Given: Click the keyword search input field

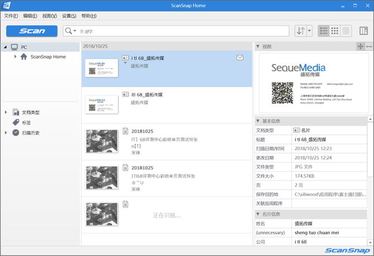Looking at the screenshot, I should click(x=179, y=31).
